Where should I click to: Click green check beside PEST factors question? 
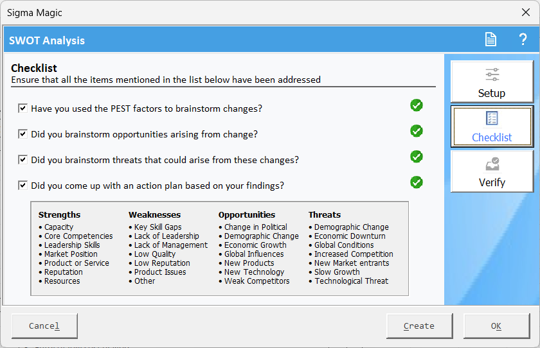tap(417, 105)
